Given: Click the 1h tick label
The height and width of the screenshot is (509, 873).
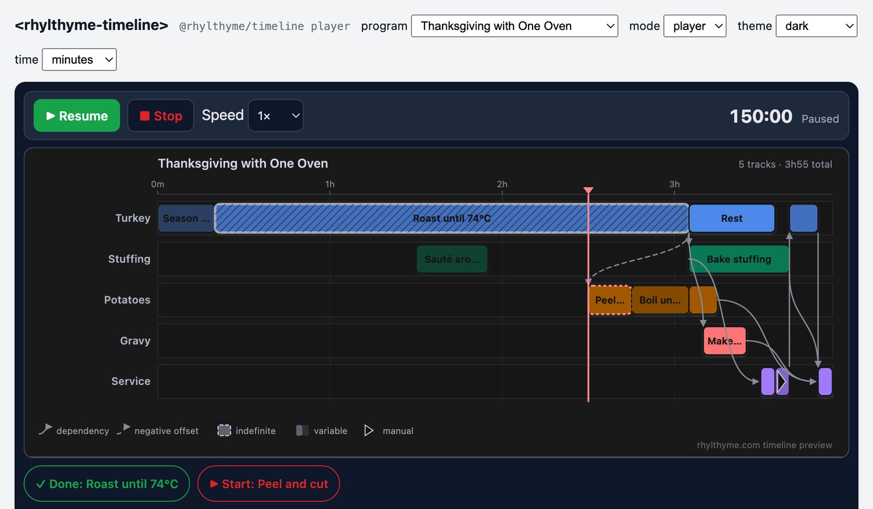Looking at the screenshot, I should click(330, 184).
